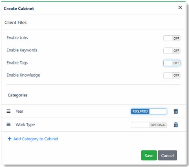Switch on Enable Knowledge toggle
The height and width of the screenshot is (167, 189).
(x=172, y=75)
